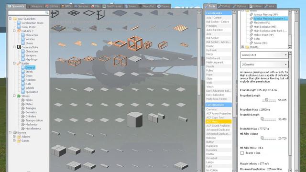Open Map Props under Counter-Strike
The image size is (306, 172).
pyautogui.click(x=32, y=59)
